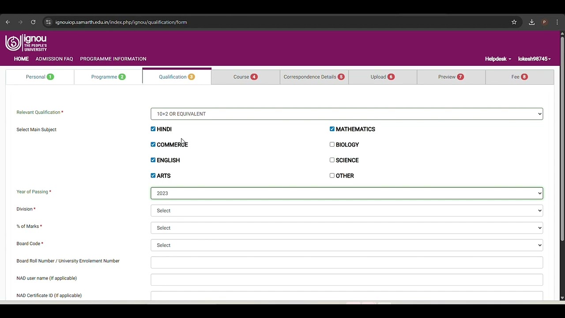Check the SCIENCE subject checkbox
This screenshot has width=565, height=318.
[x=332, y=160]
